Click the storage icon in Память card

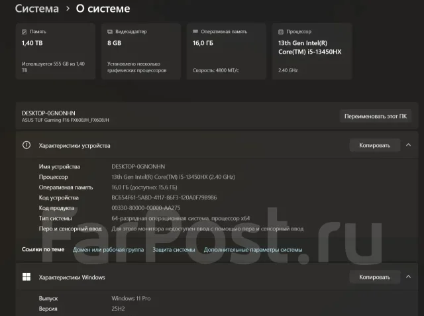(x=24, y=32)
